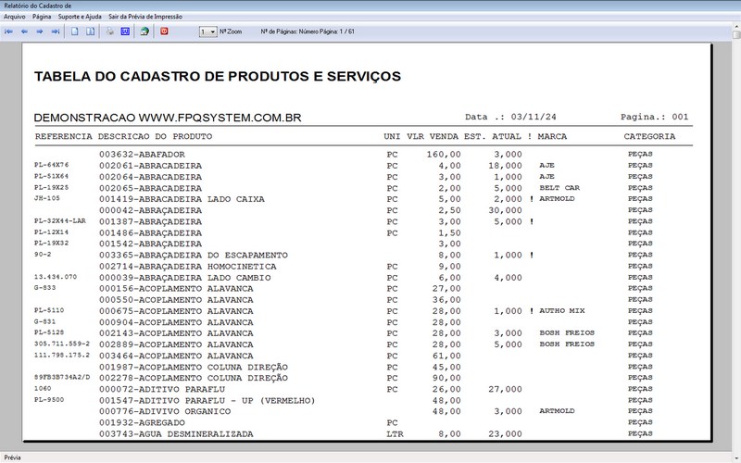Image resolution: width=741 pixels, height=463 pixels.
Task: Click reference 305.711.559-2
Action: [x=62, y=344]
